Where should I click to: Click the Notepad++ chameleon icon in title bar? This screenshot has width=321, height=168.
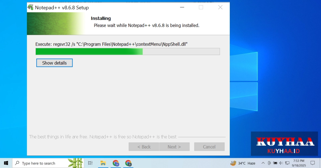click(30, 7)
